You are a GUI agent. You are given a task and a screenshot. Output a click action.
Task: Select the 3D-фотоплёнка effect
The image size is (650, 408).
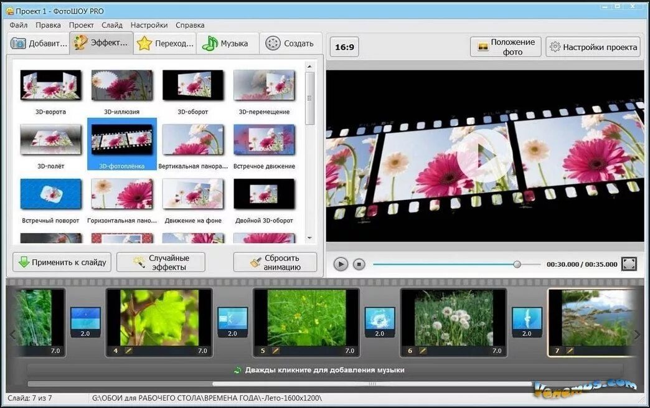122,144
